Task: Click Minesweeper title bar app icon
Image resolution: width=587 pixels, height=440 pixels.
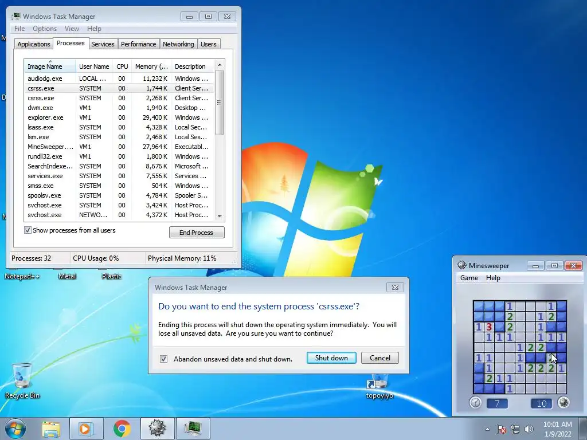Action: coord(462,265)
